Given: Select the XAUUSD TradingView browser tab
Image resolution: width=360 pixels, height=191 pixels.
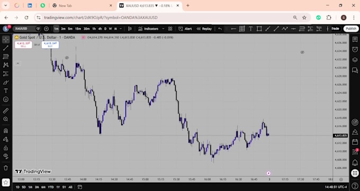Looking at the screenshot, I should [x=149, y=5].
